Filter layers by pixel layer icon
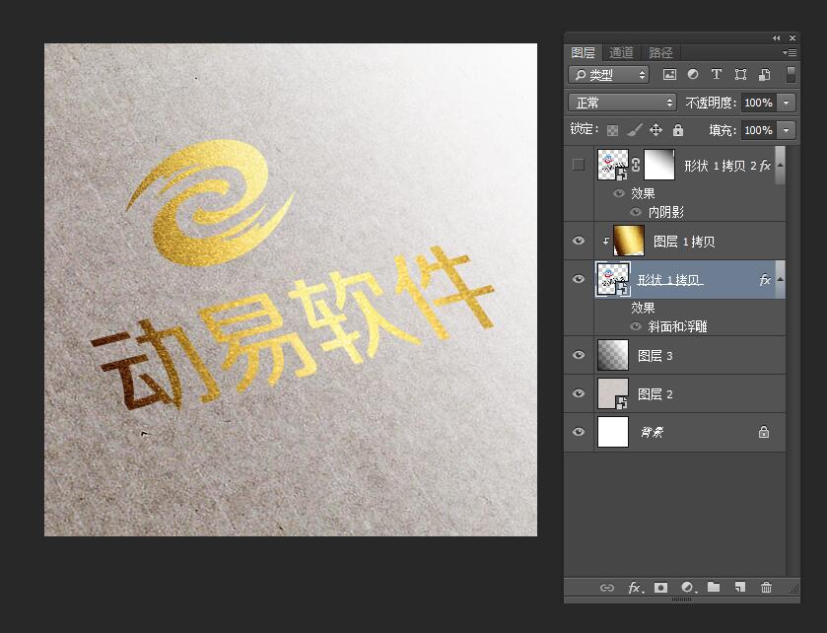Viewport: 827px width, 633px height. tap(670, 74)
